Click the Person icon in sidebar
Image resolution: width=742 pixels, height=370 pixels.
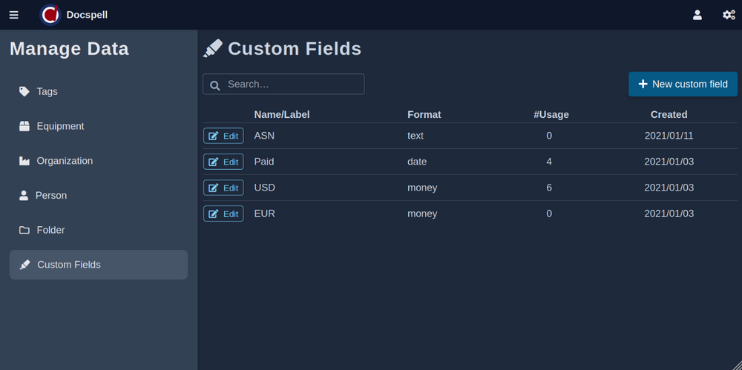pos(24,196)
